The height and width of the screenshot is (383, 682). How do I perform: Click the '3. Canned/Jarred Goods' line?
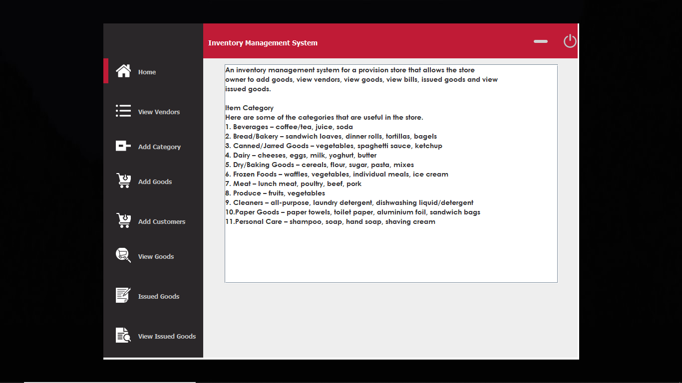[x=334, y=146]
